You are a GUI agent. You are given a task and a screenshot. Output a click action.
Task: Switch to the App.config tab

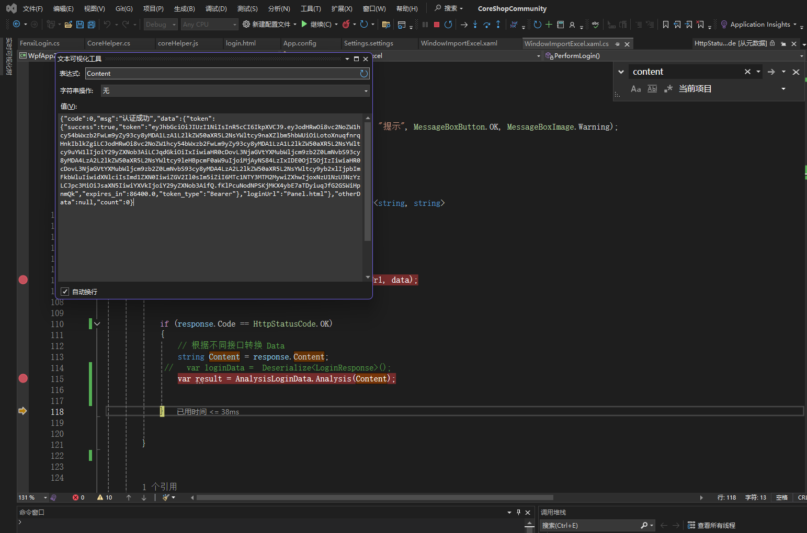tap(300, 43)
